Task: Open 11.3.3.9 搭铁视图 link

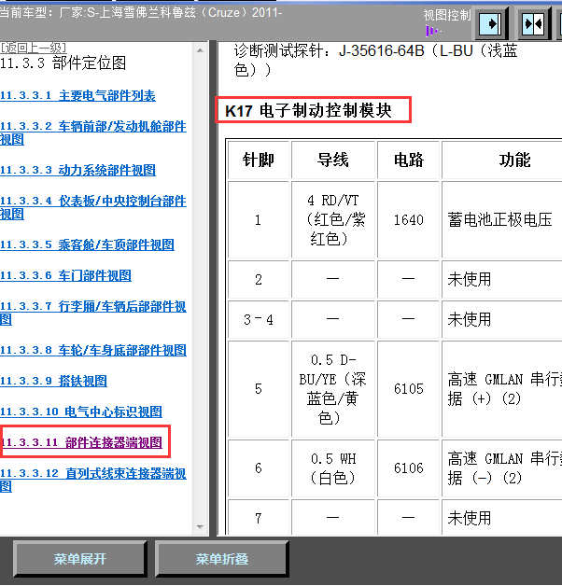Action: 53,382
